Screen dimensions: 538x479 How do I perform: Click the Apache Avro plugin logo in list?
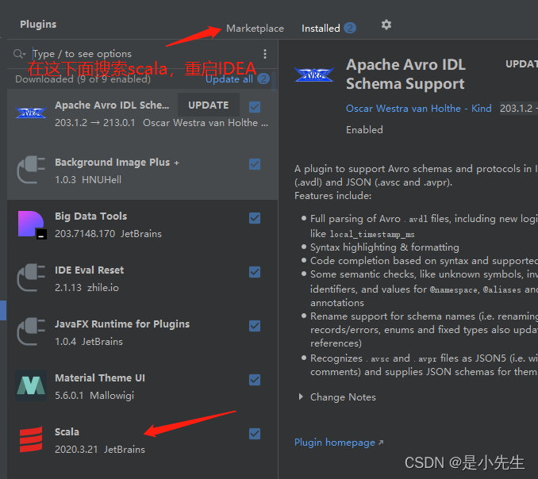(x=31, y=113)
